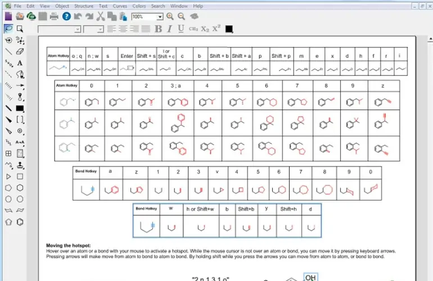Click the Zoom In magnifier icon

(170, 16)
